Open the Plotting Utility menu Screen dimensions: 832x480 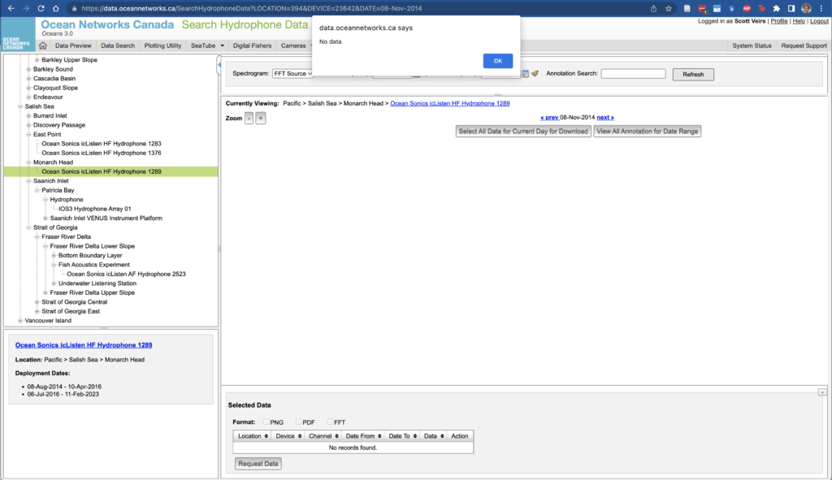point(162,45)
